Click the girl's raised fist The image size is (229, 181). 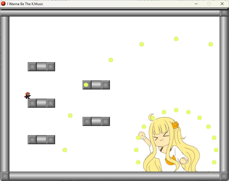141,135
